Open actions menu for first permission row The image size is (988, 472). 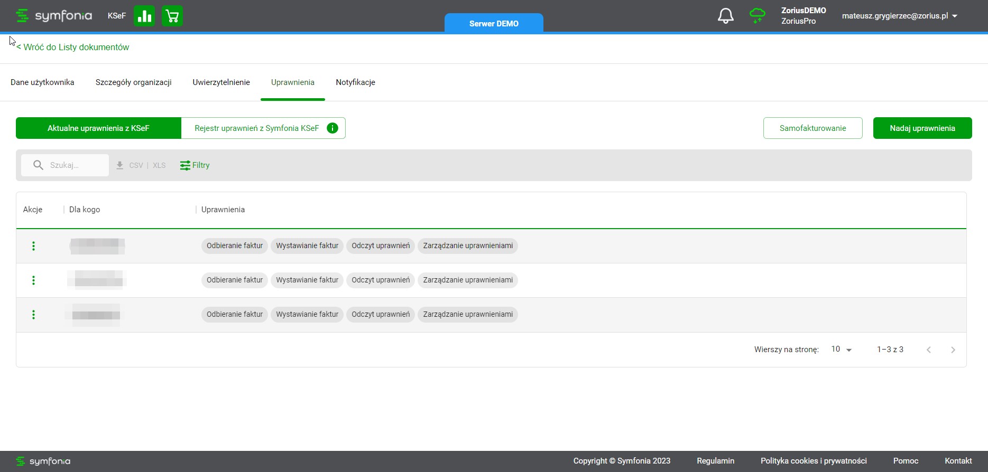coord(33,246)
